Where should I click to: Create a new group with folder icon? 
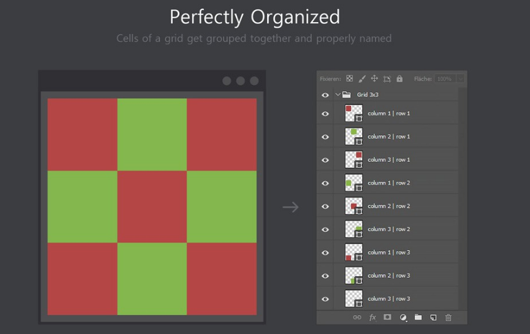(418, 318)
